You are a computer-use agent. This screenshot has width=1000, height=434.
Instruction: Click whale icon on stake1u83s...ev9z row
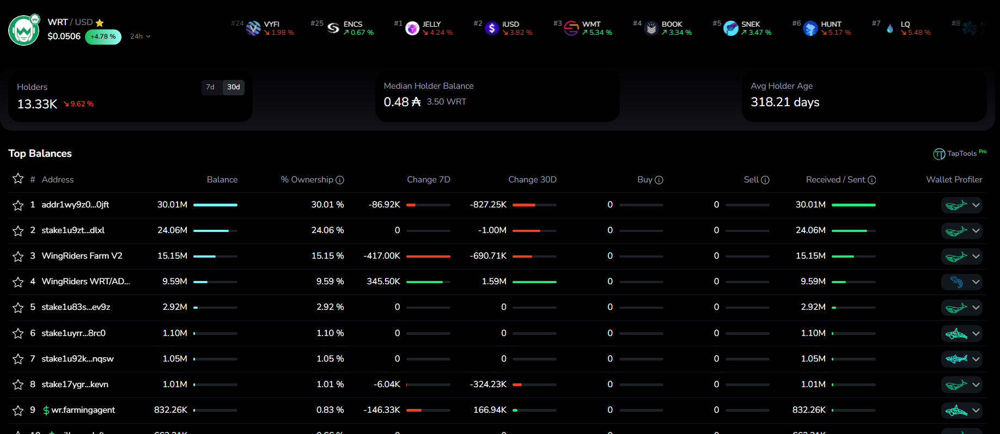(x=956, y=308)
